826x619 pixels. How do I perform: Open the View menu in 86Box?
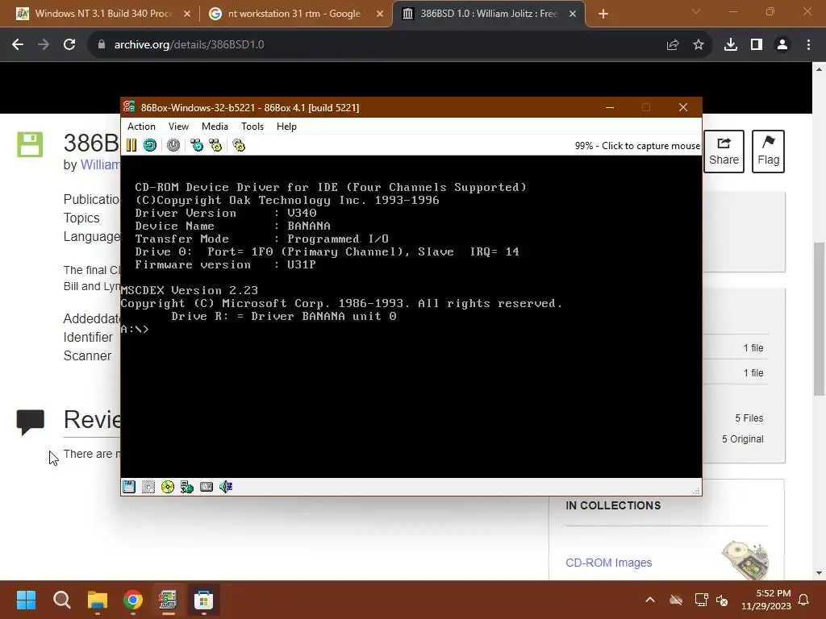(178, 127)
